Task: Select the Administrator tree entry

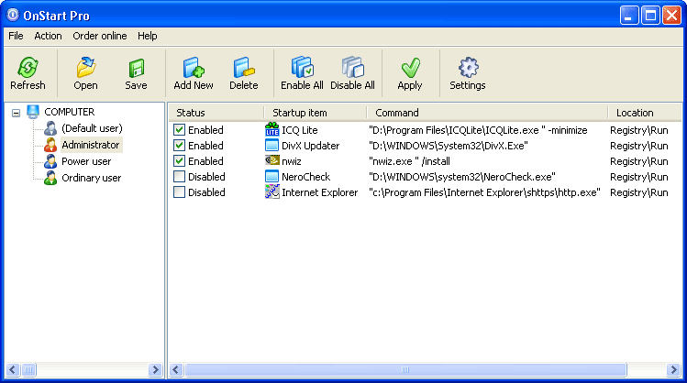Action: tap(91, 145)
